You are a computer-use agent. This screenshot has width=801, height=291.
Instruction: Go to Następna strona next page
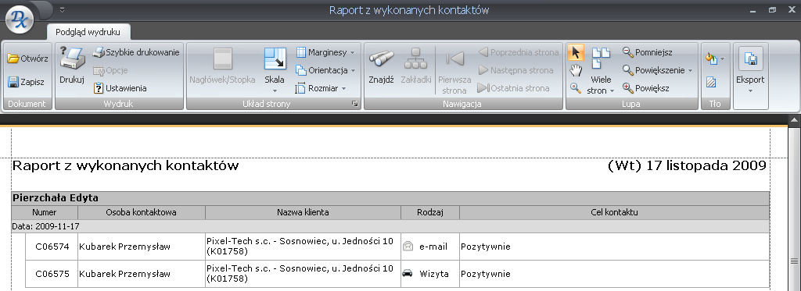pos(516,69)
